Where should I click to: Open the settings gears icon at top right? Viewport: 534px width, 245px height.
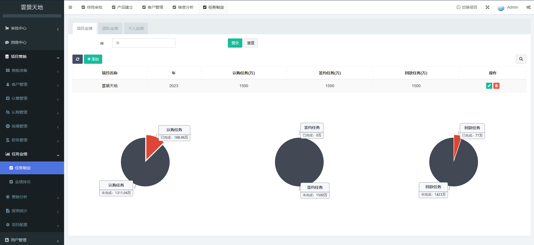click(528, 7)
